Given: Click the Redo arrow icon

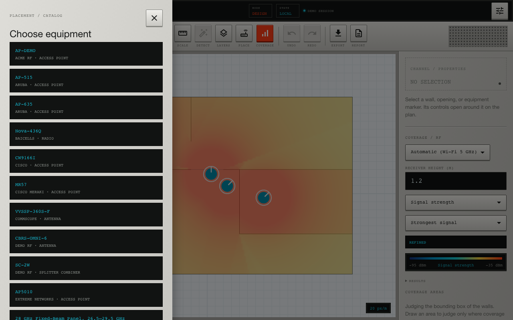Looking at the screenshot, I should coord(312,34).
